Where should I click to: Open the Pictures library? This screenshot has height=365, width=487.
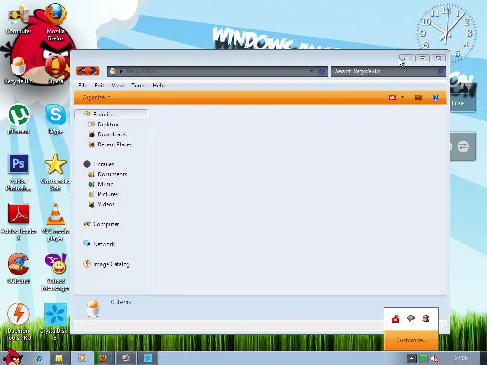(x=108, y=194)
